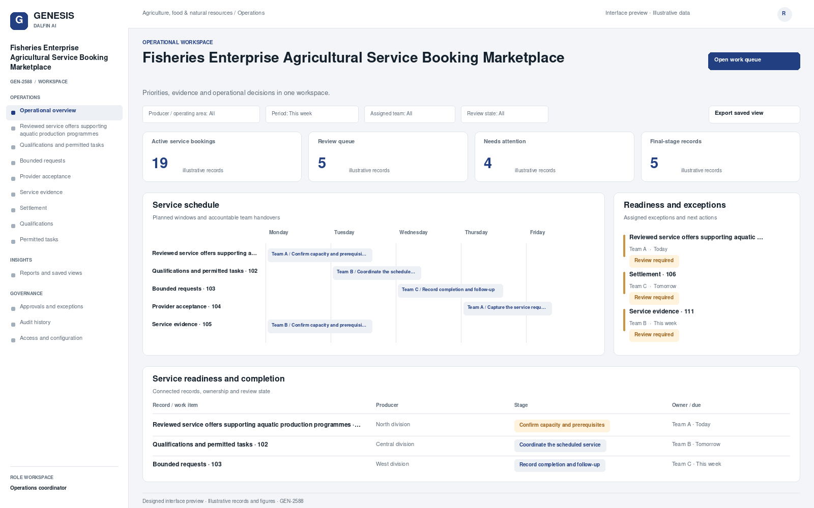The width and height of the screenshot is (814, 508).
Task: Click Team C Record completion schedule block
Action: [450, 290]
